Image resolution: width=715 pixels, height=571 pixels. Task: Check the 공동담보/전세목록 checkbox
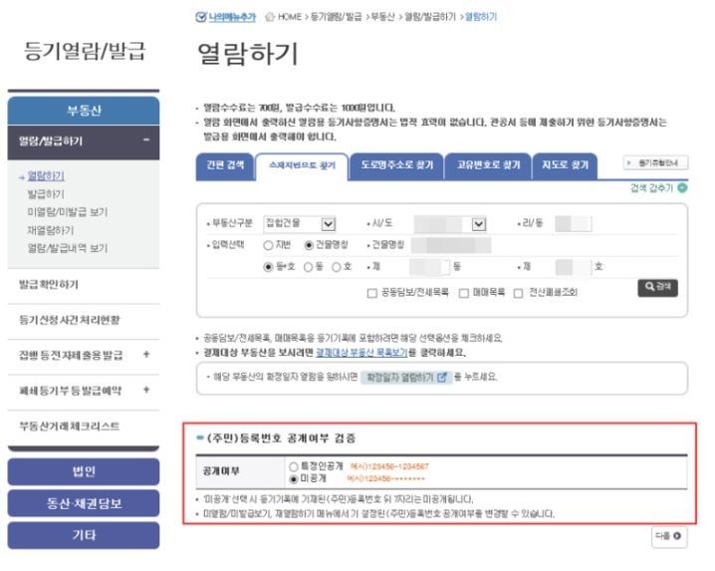coord(372,293)
